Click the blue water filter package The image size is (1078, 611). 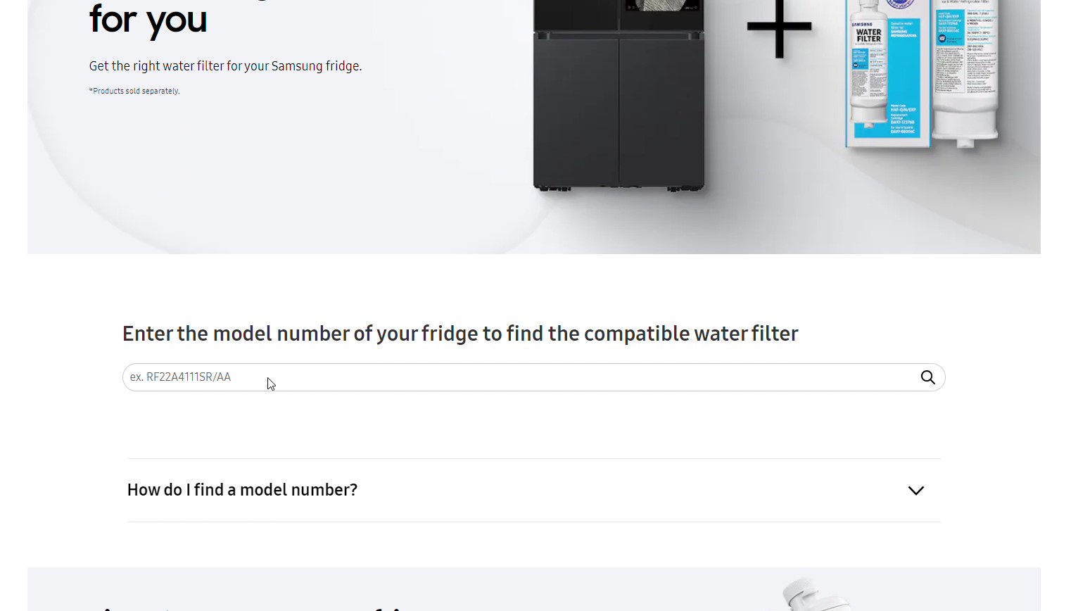click(888, 77)
